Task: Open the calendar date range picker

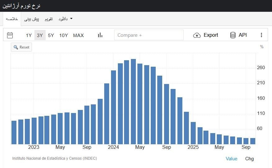Action: click(10, 35)
